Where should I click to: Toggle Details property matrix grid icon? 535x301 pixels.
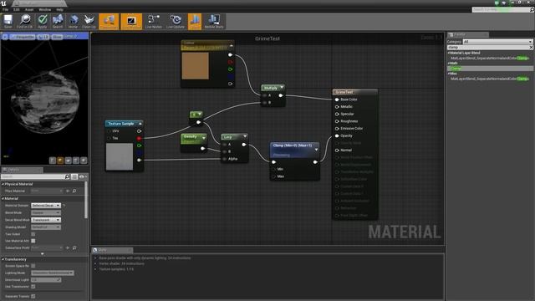(x=74, y=176)
